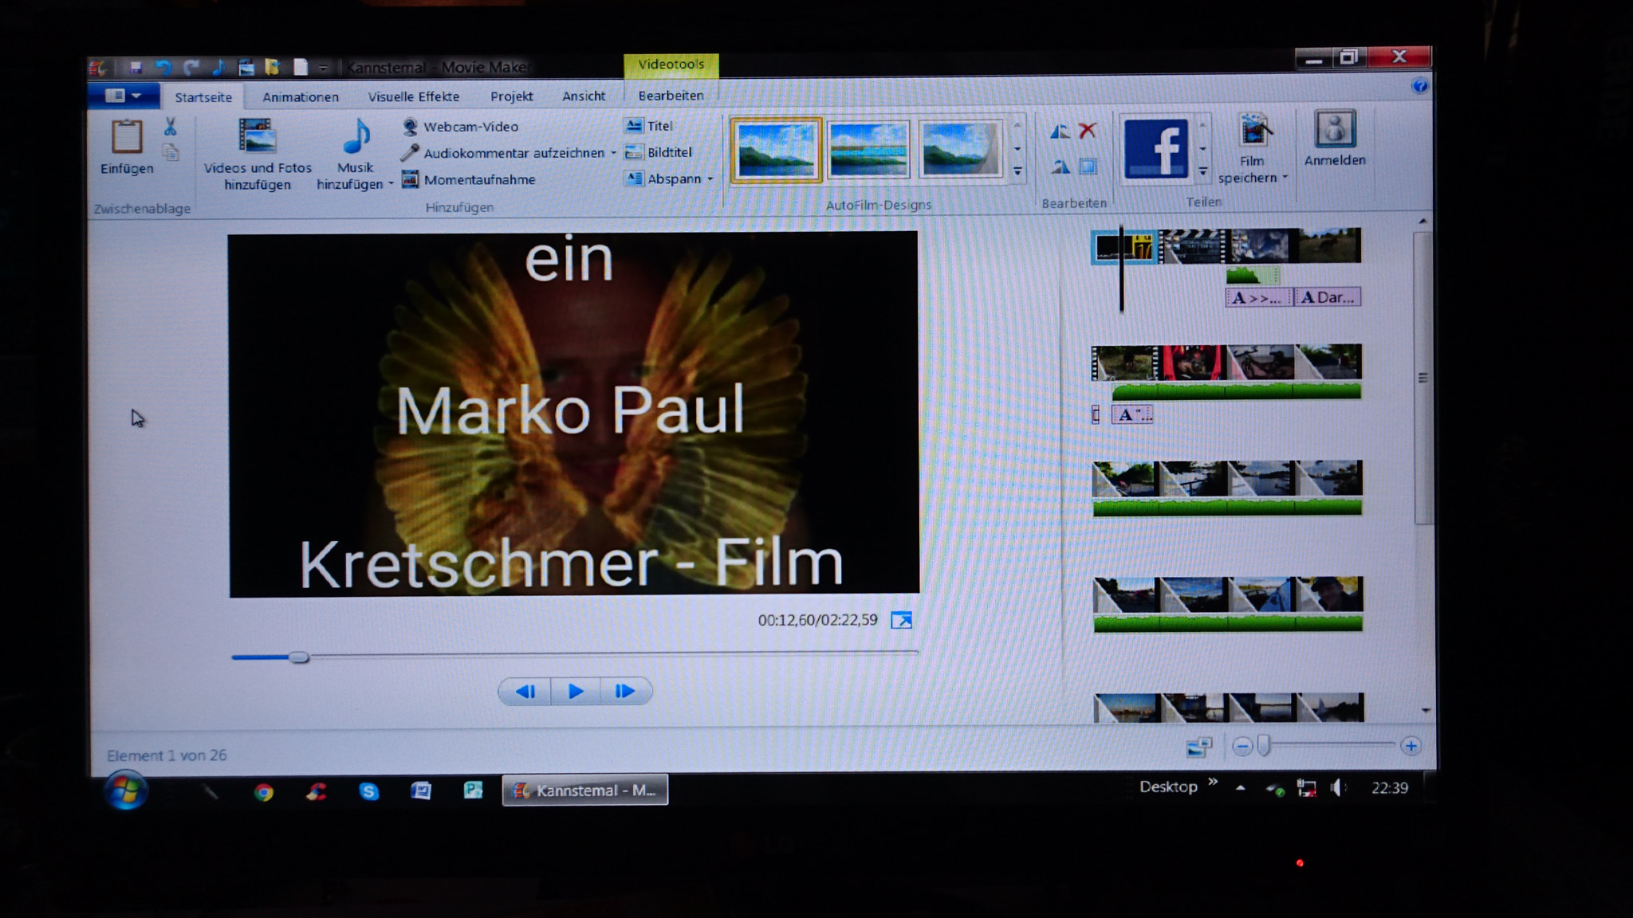The width and height of the screenshot is (1633, 918).
Task: Apply the first AutoFilm design
Action: pos(776,150)
